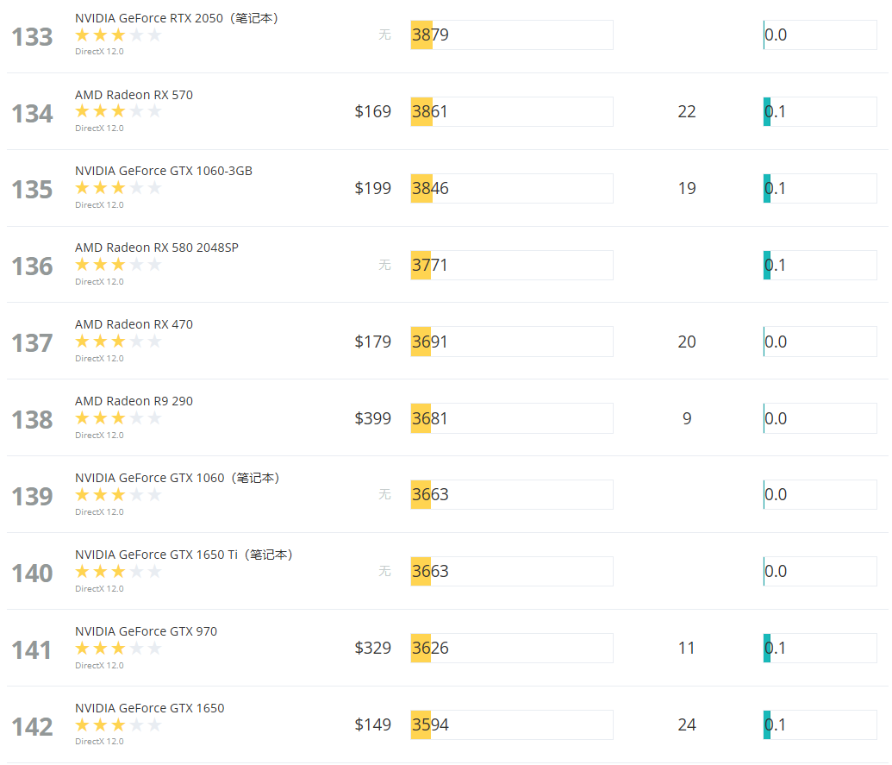The image size is (892, 765).
Task: Click stars beneath GeForce GTX 1650 Ti
Action: pos(118,572)
